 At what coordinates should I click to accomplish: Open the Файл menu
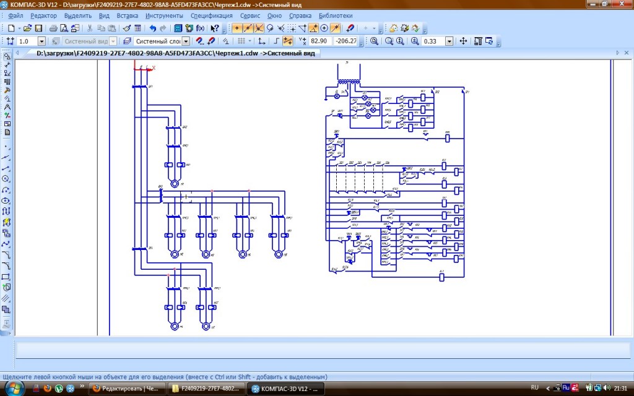click(15, 15)
